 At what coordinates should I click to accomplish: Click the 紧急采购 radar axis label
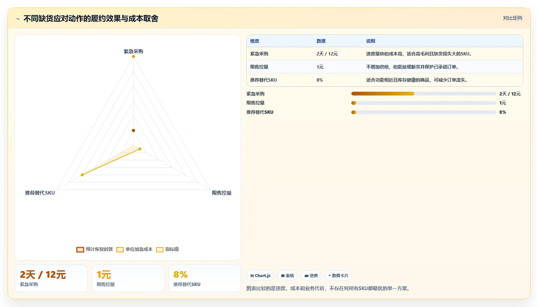point(133,51)
